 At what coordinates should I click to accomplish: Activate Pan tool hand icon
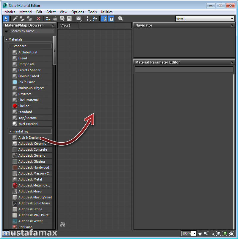(200, 233)
